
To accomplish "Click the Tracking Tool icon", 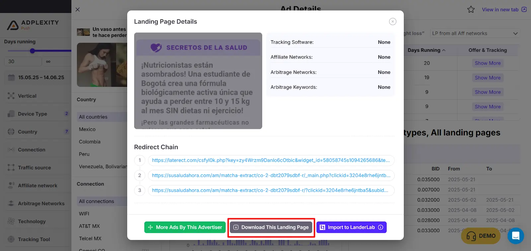I will [11, 239].
